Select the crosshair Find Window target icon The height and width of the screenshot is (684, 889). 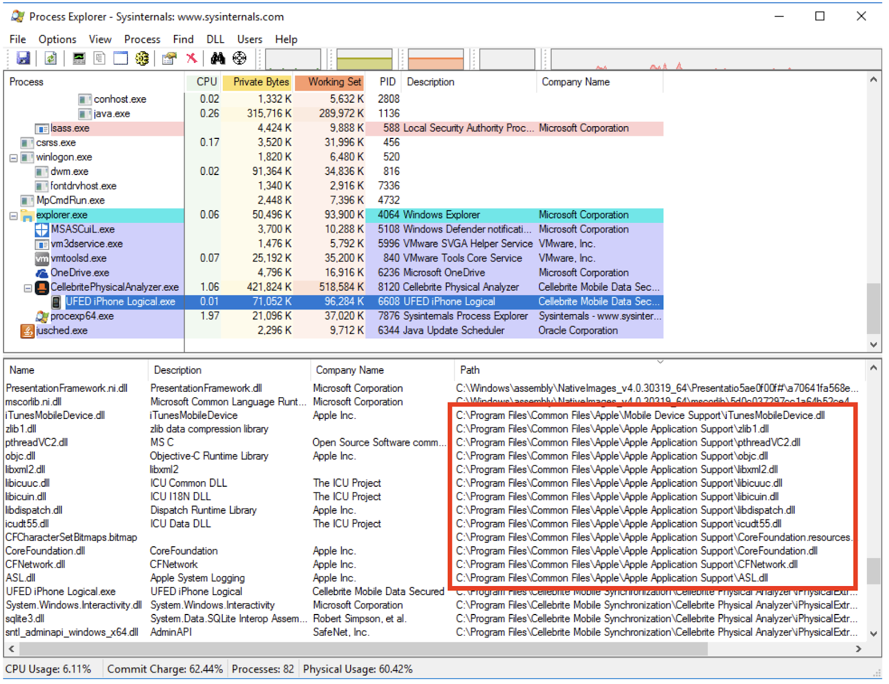239,58
